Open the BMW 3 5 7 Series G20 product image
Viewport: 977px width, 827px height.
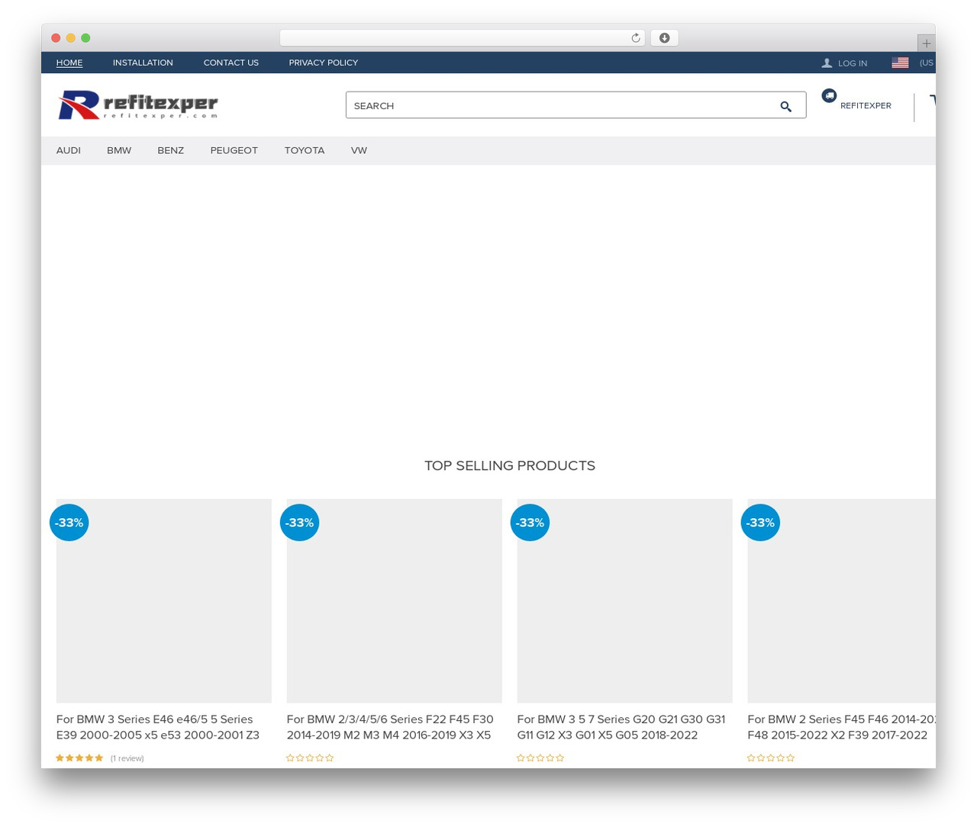click(x=625, y=600)
